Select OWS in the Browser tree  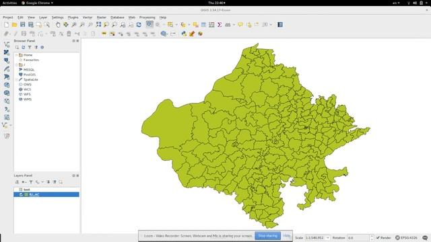(28, 85)
